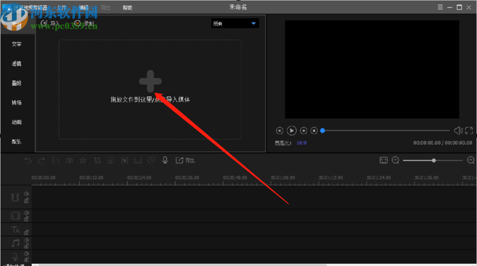
Task: Open the 帮助 menu
Action: point(127,7)
